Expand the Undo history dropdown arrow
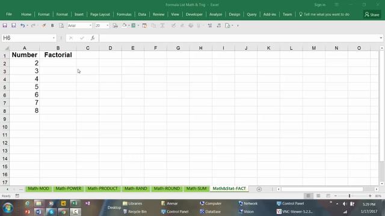The width and height of the screenshot is (385, 216). coord(27,25)
